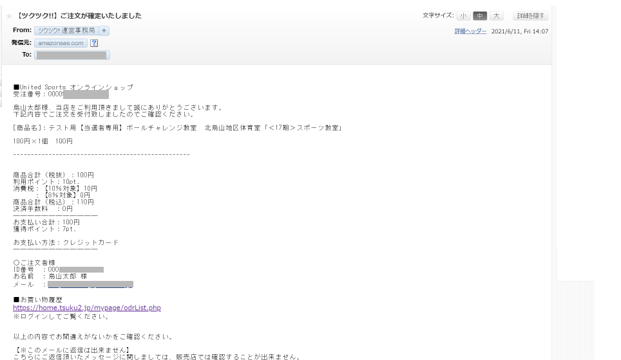This screenshot has height=360, width=621.
Task: Click 【※このメールに返信は出来ません】 text
Action: (73, 350)
